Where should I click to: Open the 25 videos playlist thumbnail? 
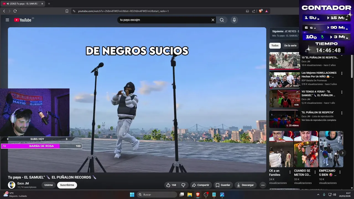[285, 119]
